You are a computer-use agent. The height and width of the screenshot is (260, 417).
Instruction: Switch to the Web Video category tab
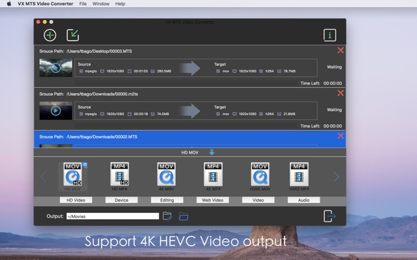[x=213, y=200]
